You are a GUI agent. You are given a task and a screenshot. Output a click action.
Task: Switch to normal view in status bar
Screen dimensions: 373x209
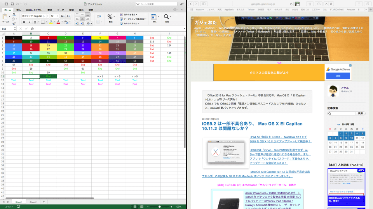pyautogui.click(x=135, y=207)
